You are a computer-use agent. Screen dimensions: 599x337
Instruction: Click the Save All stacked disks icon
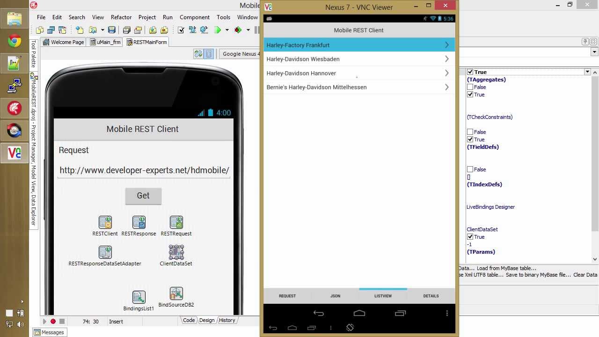(x=127, y=30)
